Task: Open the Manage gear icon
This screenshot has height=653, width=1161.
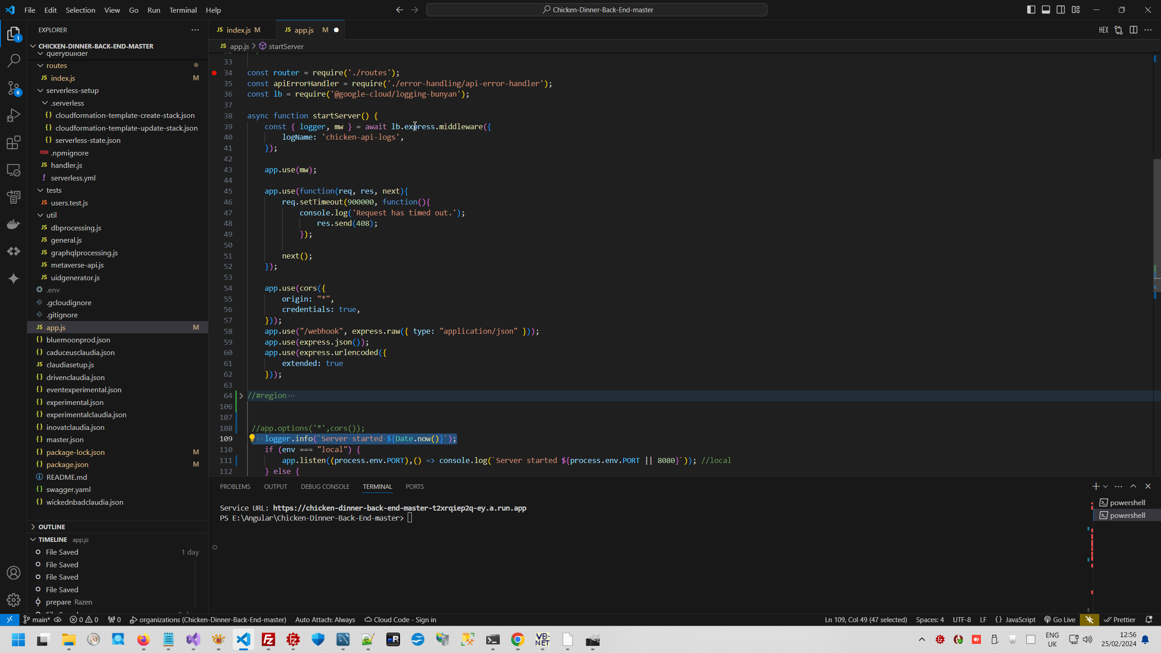Action: coord(14,599)
